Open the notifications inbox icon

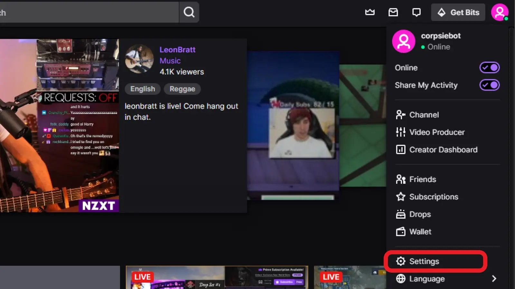click(393, 12)
